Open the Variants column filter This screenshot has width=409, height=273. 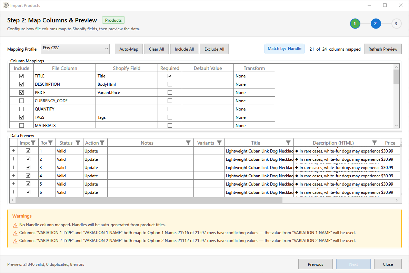(x=219, y=143)
